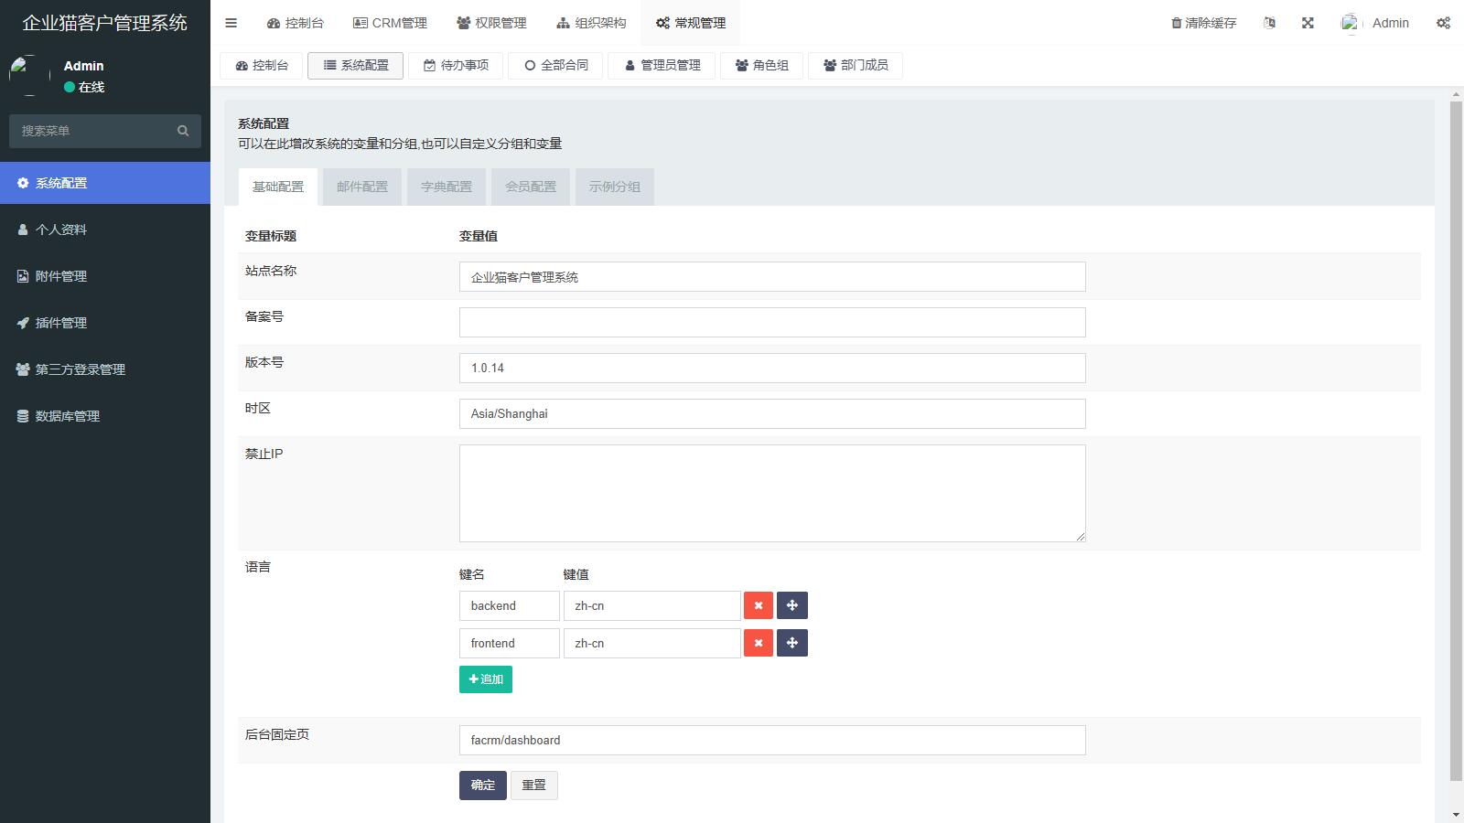Select 插件管理 in the sidebar
The width and height of the screenshot is (1464, 823).
click(x=61, y=323)
